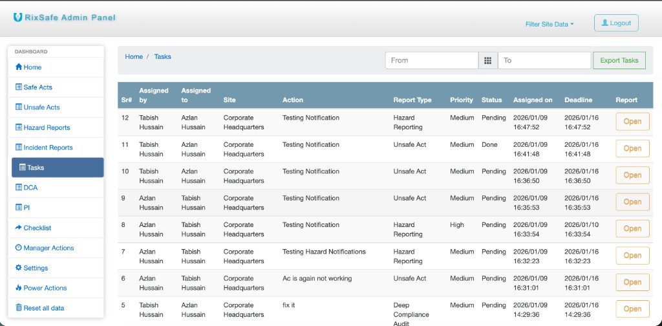The height and width of the screenshot is (326, 662).
Task: Open the calendar grid icon between date fields
Action: (487, 60)
